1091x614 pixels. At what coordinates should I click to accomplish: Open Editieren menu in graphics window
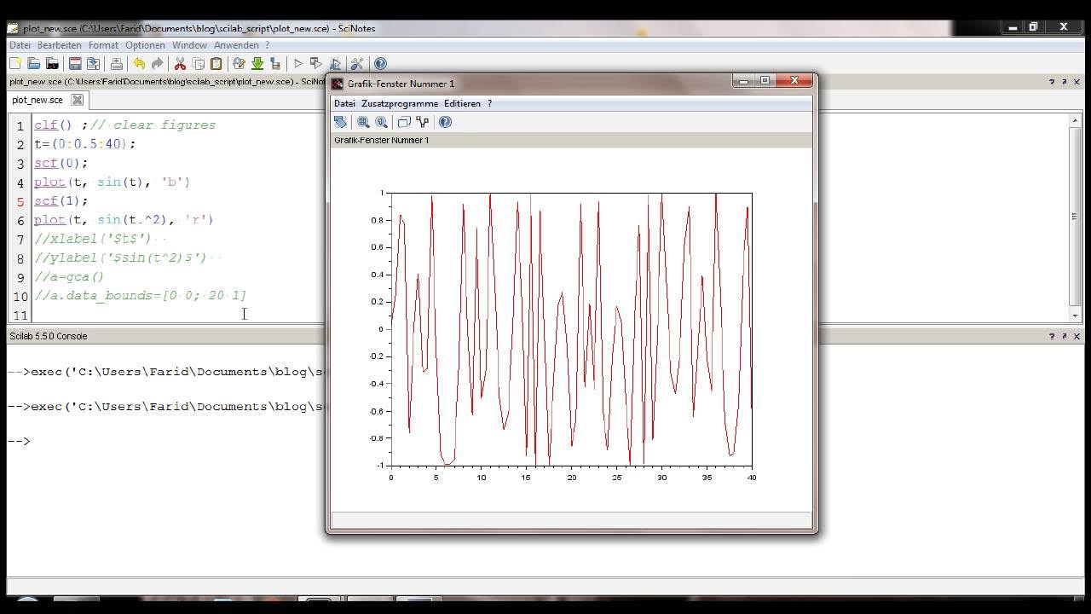pos(462,103)
